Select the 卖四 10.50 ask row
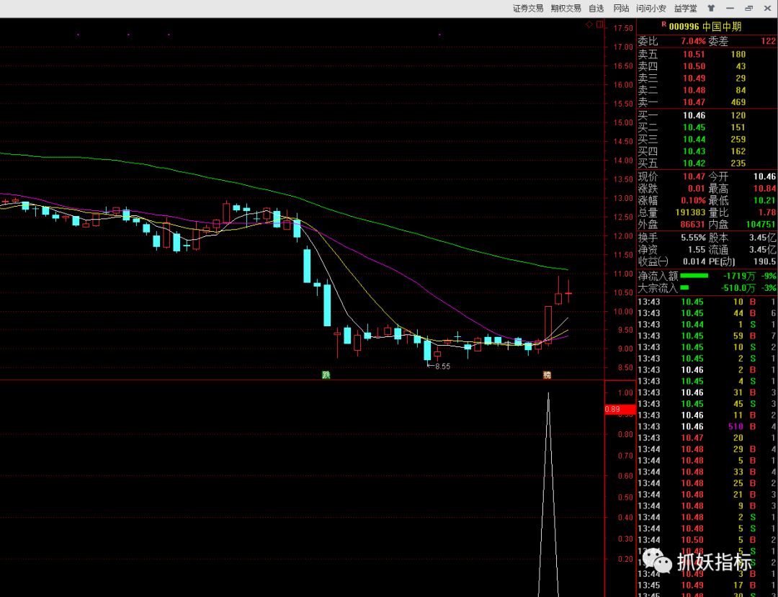Image resolution: width=778 pixels, height=597 pixels. [707, 66]
